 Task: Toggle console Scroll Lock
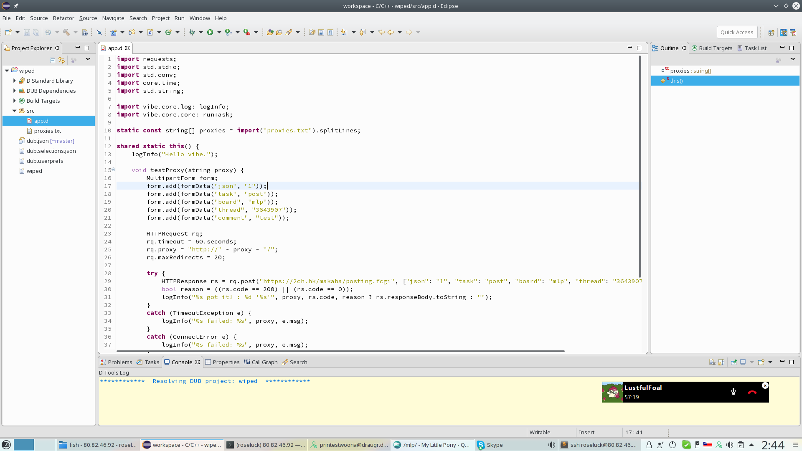[721, 362]
